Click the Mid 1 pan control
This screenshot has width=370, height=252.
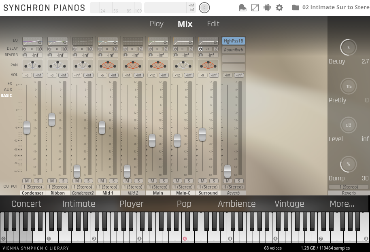pyautogui.click(x=108, y=65)
